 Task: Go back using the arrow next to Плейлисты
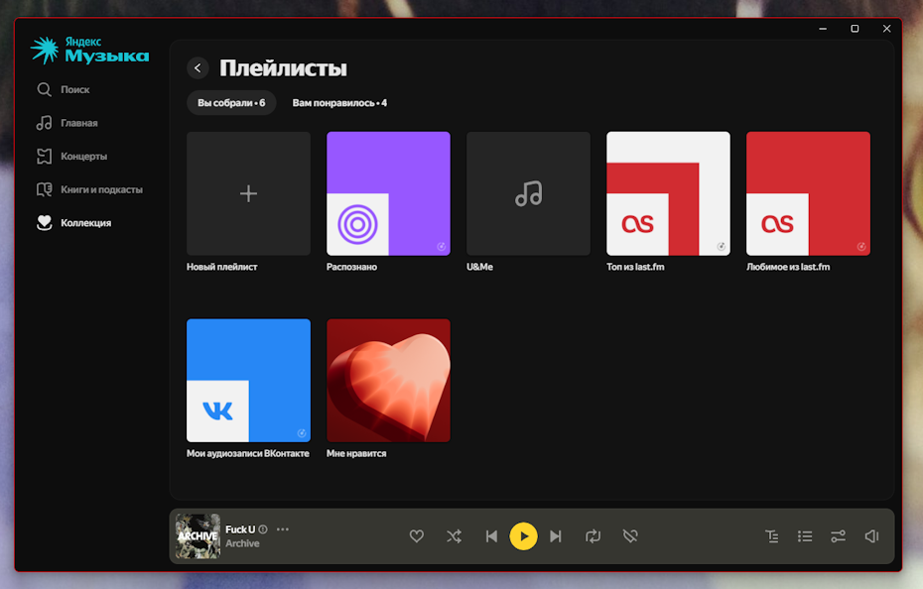pyautogui.click(x=198, y=68)
